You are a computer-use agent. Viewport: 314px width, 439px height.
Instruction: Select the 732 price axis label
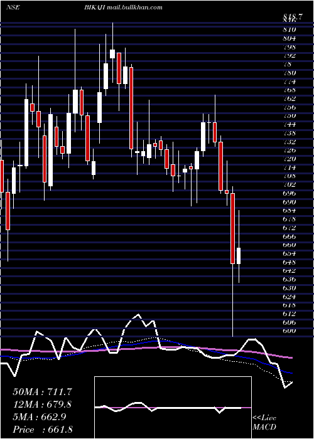tap(290, 141)
